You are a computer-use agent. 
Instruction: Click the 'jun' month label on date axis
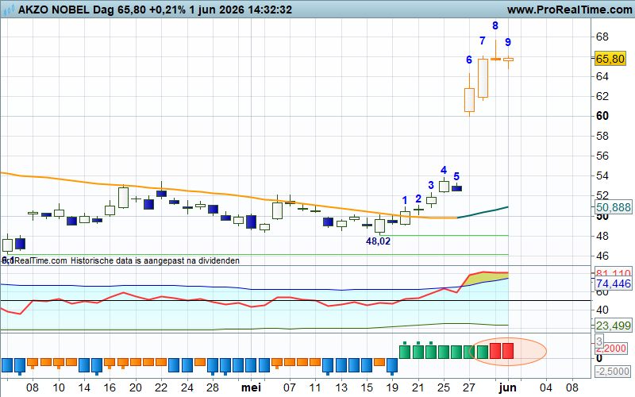coord(507,387)
